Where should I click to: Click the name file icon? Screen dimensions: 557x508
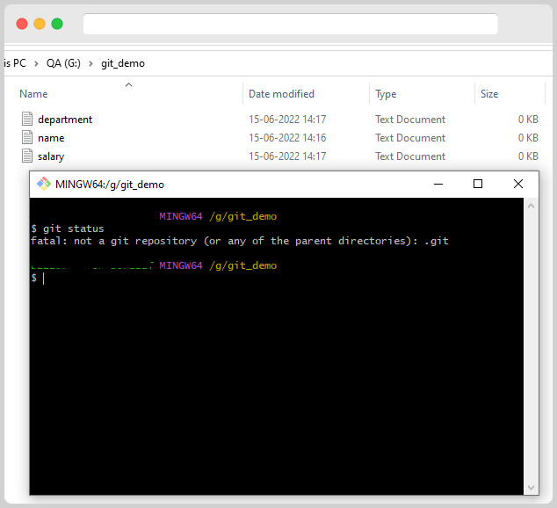point(27,137)
